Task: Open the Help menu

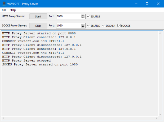Action: coord(13,10)
